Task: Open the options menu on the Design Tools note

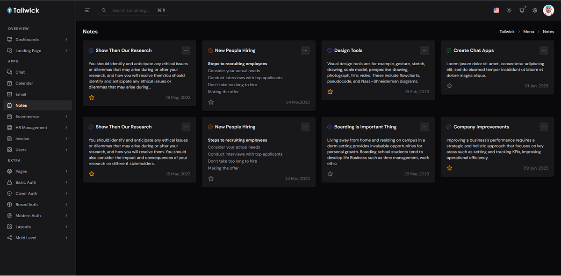Action: (424, 50)
